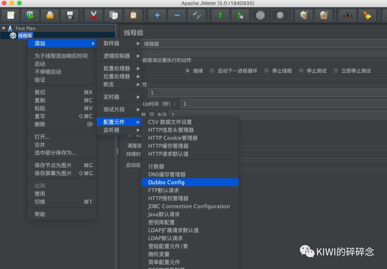387x269 pixels.
Task: Click 为子线程添加响应时间 menu entry
Action: [x=62, y=56]
